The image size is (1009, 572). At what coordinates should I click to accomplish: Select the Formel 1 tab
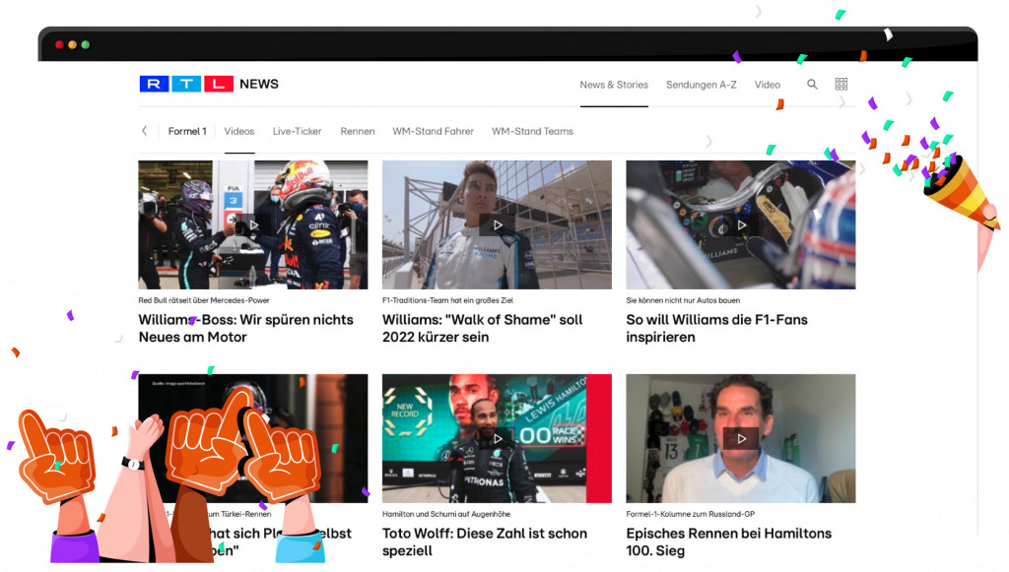point(187,131)
